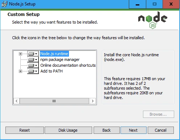Screen dimensions: 180x140
Task: Select the Add to PATH feature
Action: pos(52,71)
